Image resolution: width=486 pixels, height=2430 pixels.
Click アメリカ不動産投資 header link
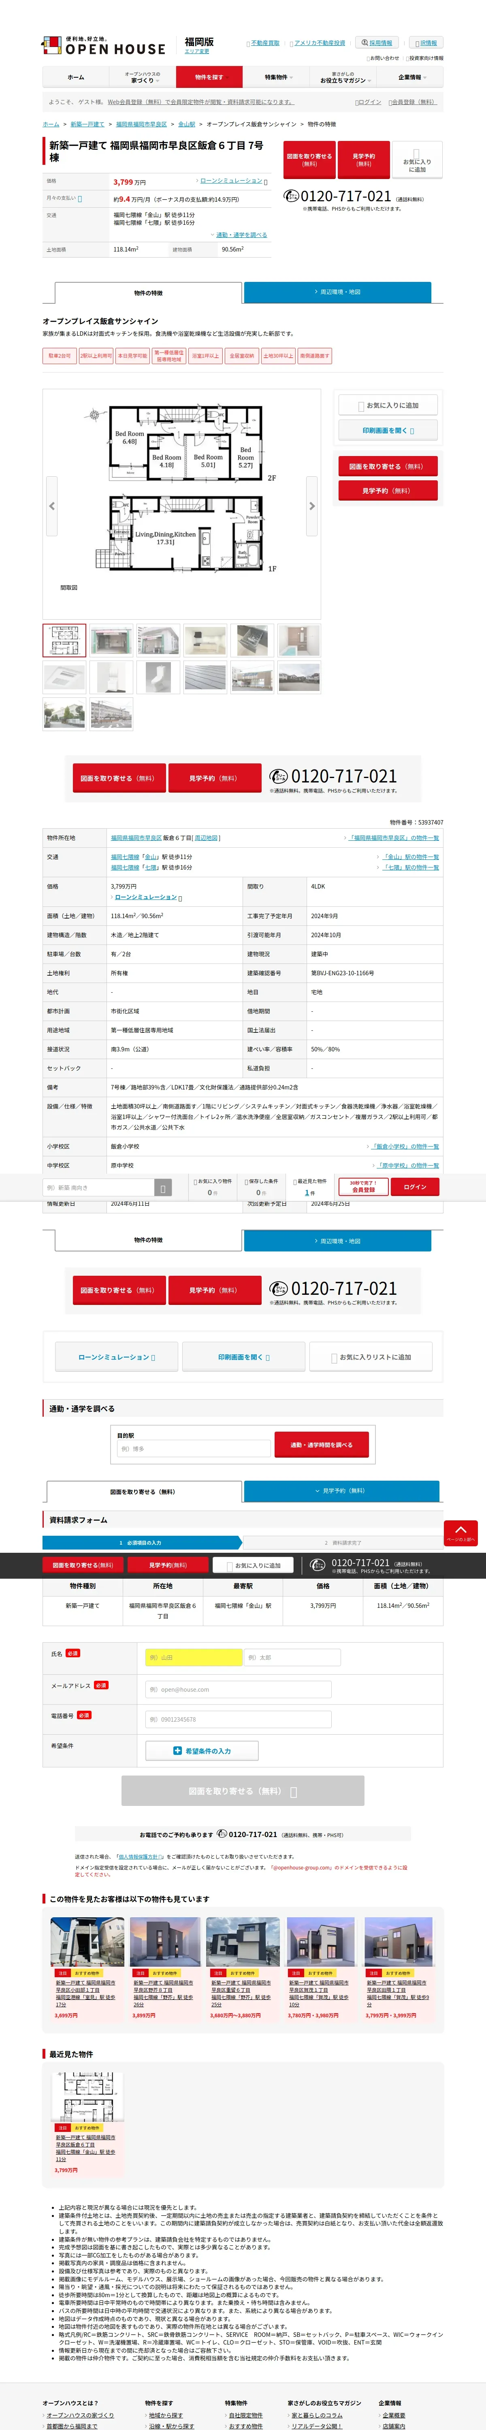319,43
